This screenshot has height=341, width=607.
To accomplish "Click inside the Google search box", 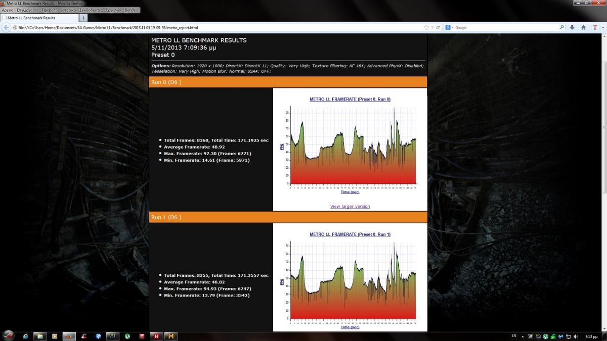I will pyautogui.click(x=506, y=27).
